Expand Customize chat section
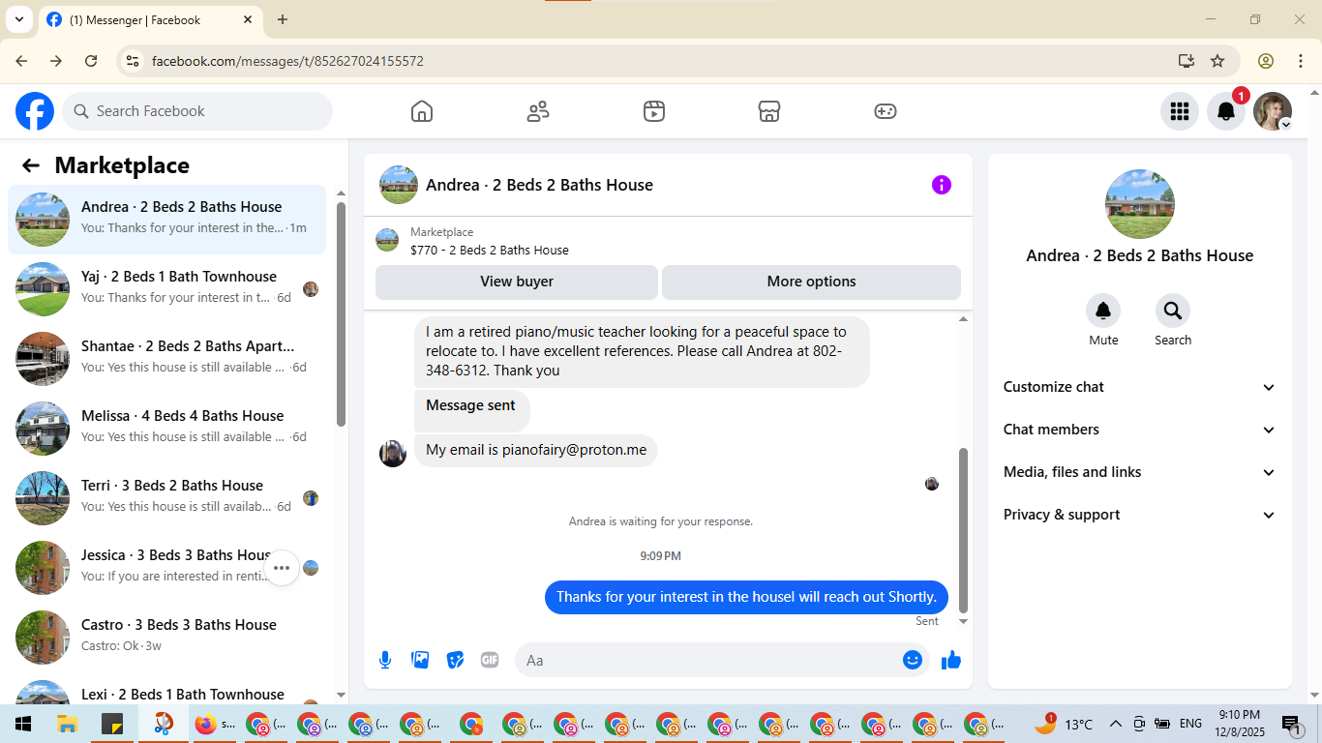1322x743 pixels. pyautogui.click(x=1140, y=387)
